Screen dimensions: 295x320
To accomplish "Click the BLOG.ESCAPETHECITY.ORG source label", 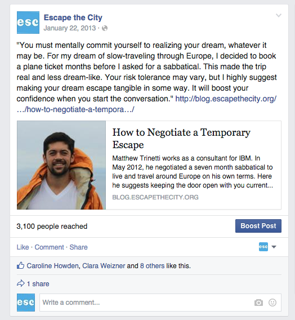I will tap(155, 197).
